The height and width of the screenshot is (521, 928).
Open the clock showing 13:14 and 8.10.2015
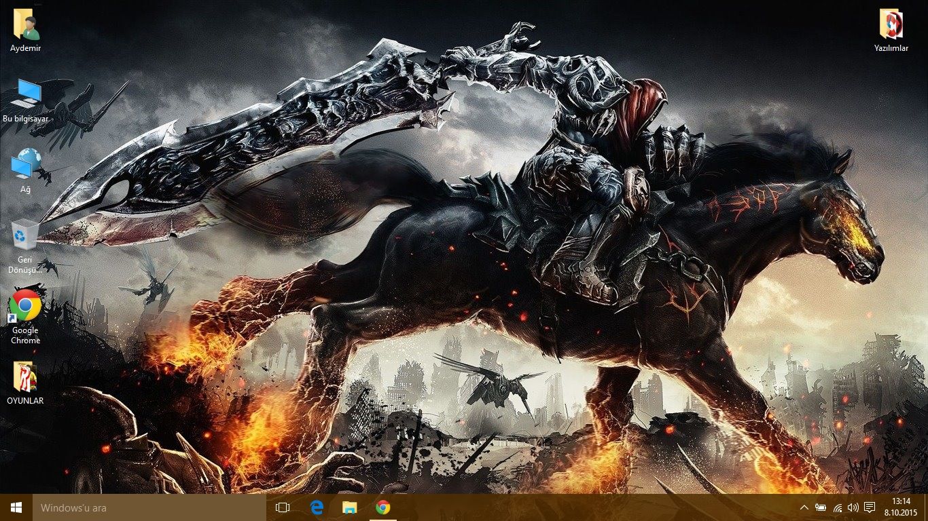pos(901,507)
